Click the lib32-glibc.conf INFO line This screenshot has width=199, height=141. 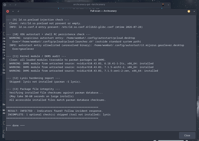pyautogui.click(x=76, y=27)
